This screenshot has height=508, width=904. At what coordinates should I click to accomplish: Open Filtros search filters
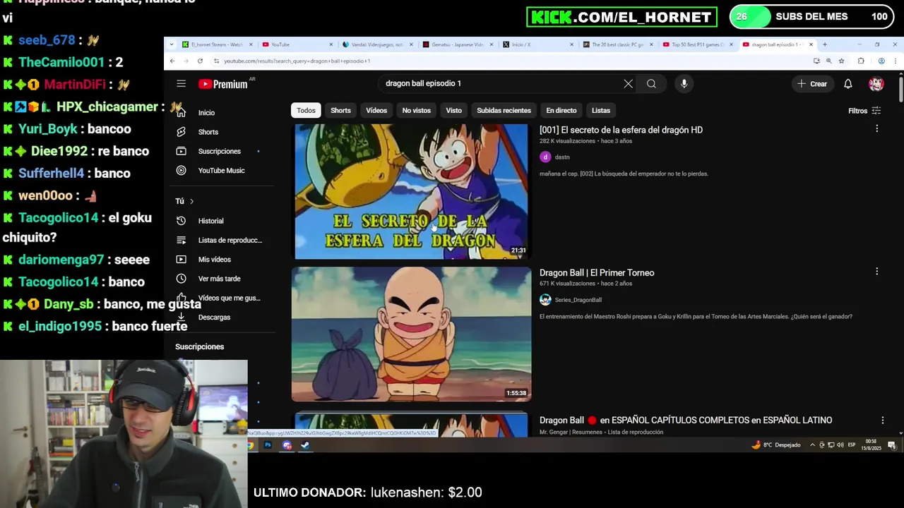864,111
